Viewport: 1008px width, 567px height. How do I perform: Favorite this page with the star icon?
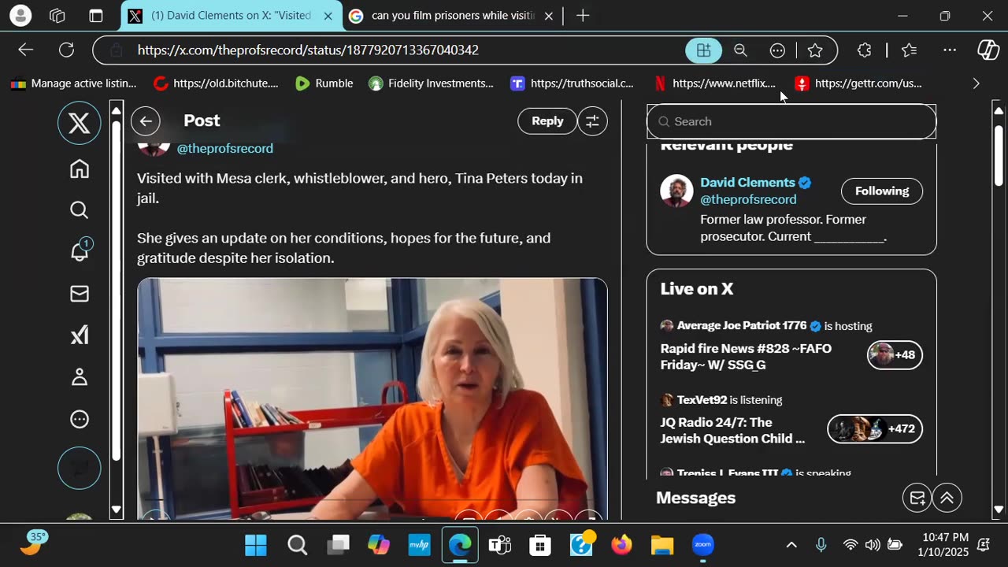coord(815,50)
